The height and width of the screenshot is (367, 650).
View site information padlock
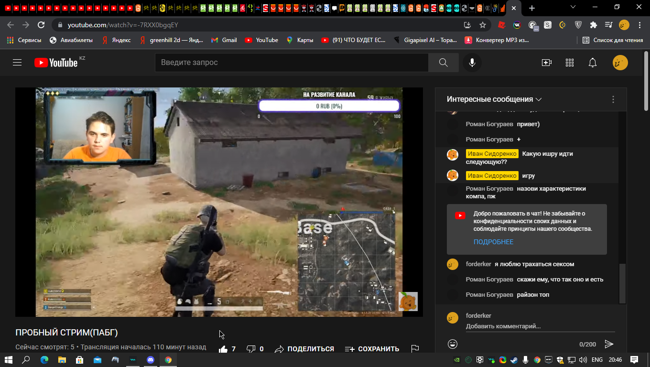coord(60,25)
